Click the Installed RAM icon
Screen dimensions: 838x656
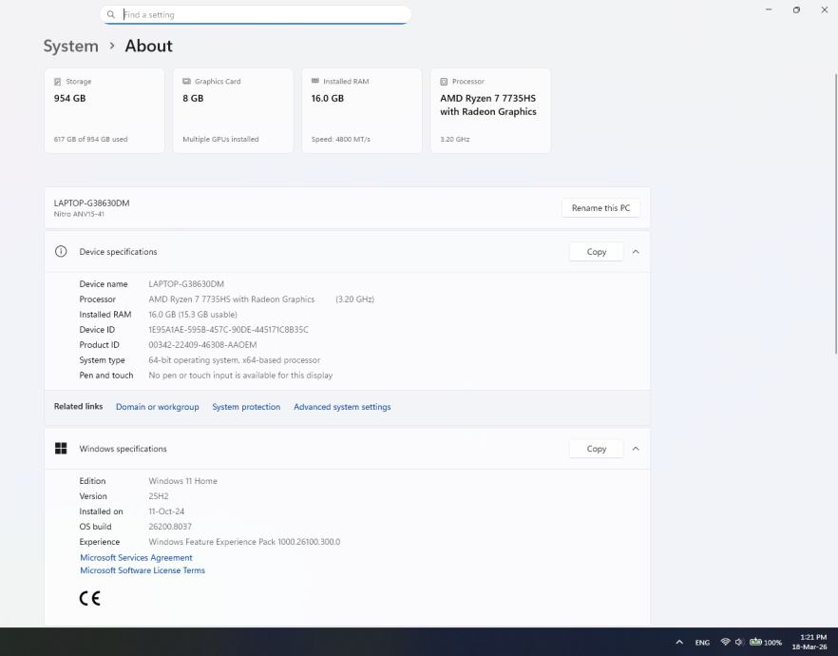(315, 81)
